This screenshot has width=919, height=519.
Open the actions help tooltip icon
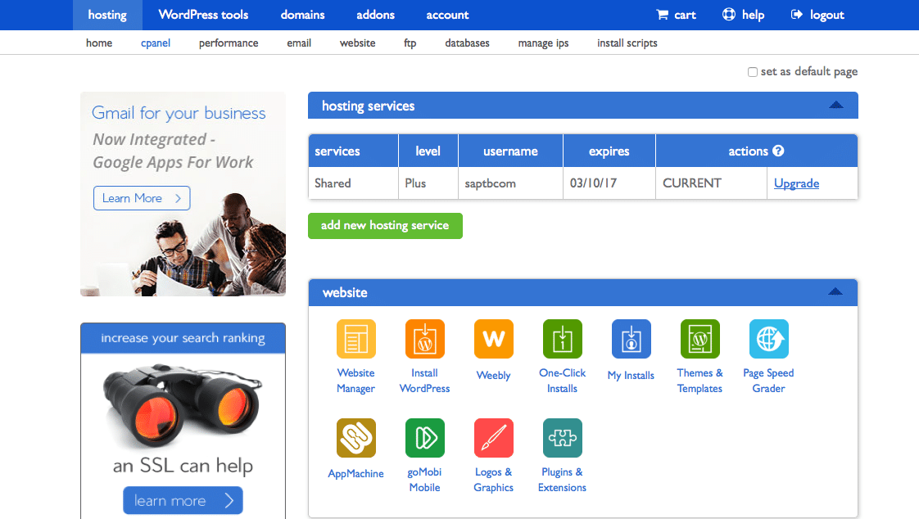click(776, 151)
